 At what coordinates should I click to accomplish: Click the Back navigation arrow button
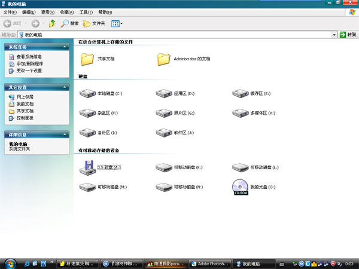coord(8,23)
